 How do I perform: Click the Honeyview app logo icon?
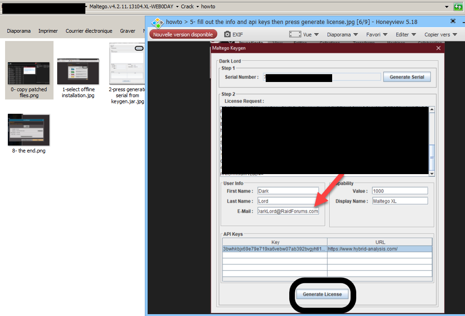coord(157,23)
